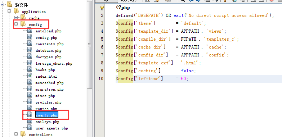Click the folder icon of config

[23, 24]
